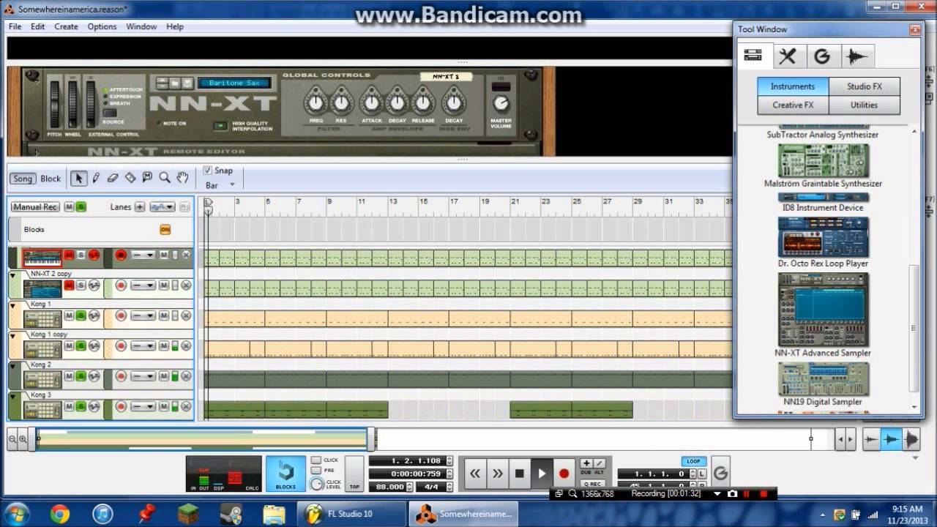
Task: Click the Manual Rec button
Action: point(35,207)
